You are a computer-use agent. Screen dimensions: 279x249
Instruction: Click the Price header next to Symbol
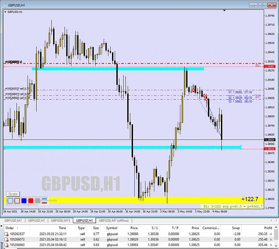[x=134, y=228]
